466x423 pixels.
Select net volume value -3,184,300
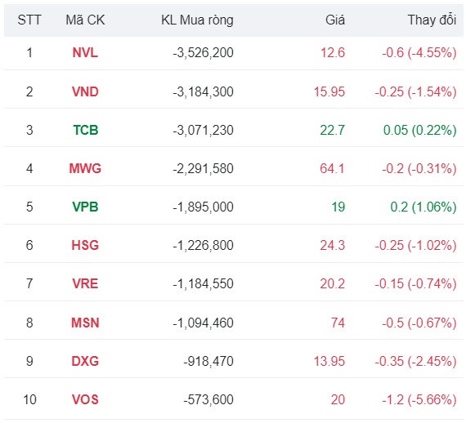pos(204,91)
